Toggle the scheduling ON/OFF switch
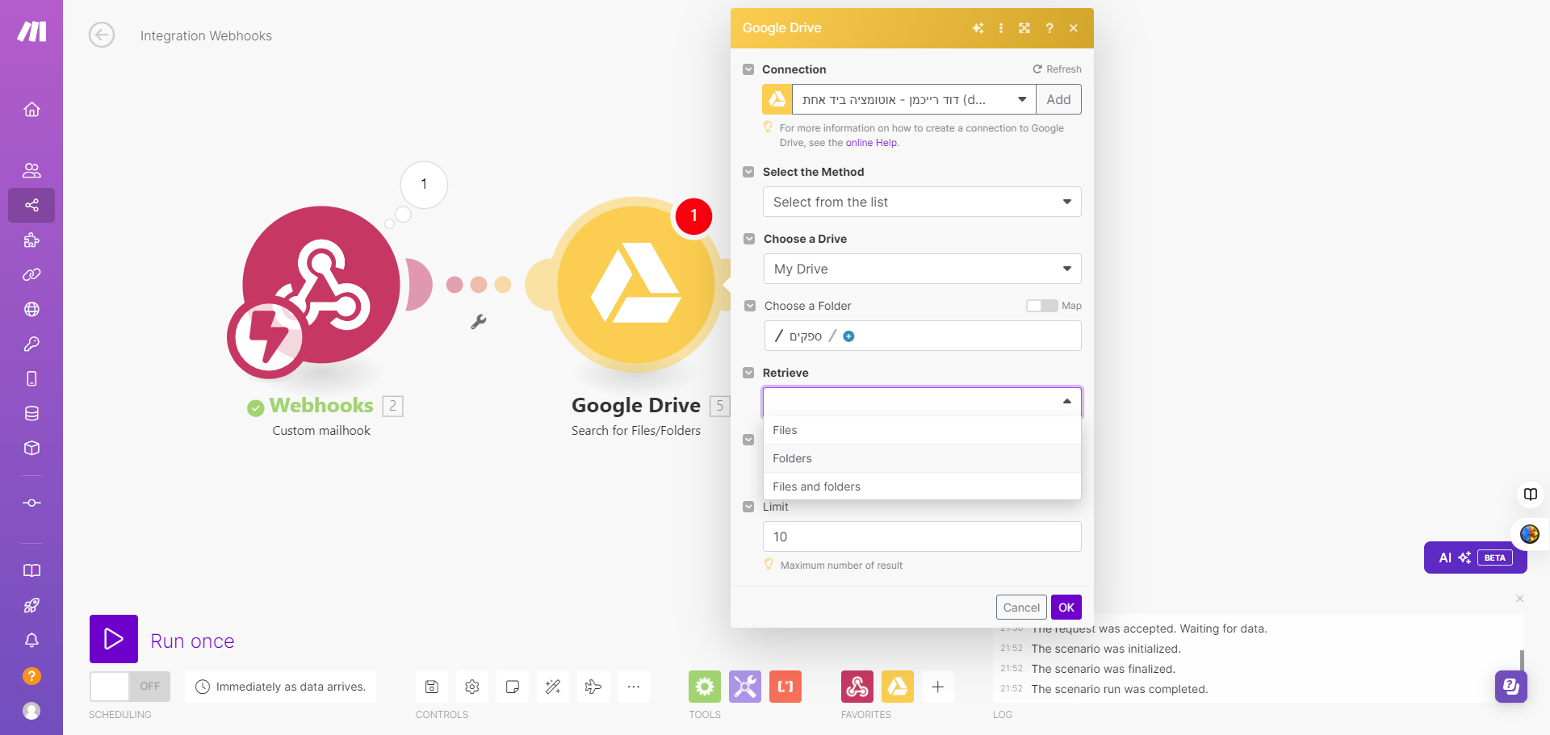 (130, 687)
